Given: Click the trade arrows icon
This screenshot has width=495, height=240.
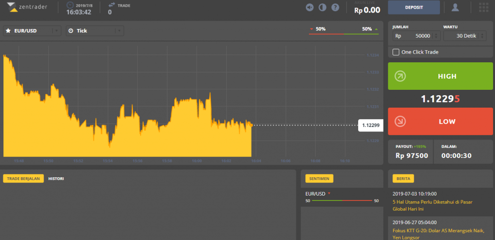Looking at the screenshot, I should (x=112, y=5).
